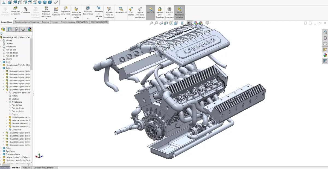The image size is (328, 169).
Task: Open the ConfigurationManager tab icon
Action: pyautogui.click(x=16, y=29)
